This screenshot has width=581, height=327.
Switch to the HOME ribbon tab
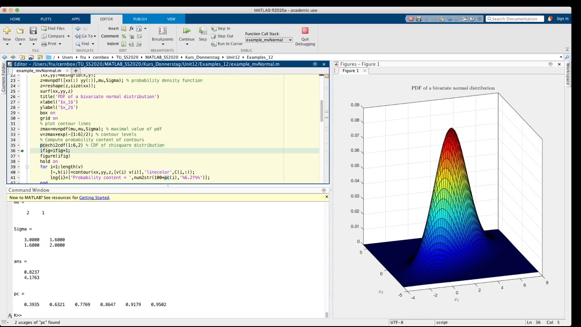(15, 19)
